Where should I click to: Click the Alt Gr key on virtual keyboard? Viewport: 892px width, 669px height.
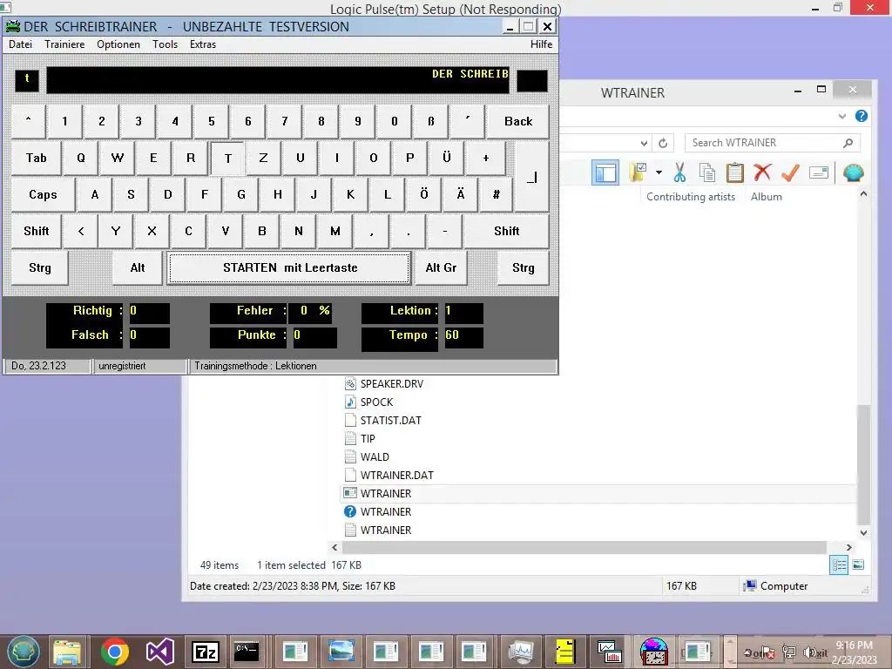click(x=441, y=268)
